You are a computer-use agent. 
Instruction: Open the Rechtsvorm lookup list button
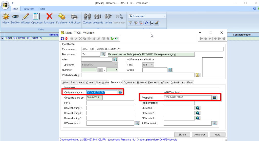103,54
